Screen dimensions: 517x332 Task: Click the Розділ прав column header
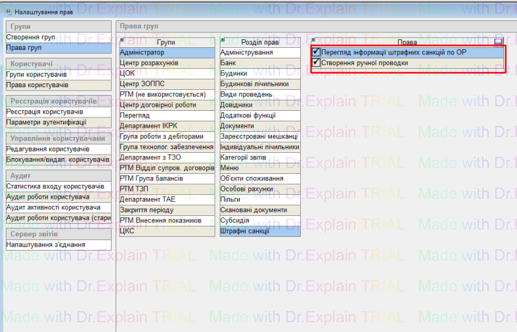tap(259, 41)
